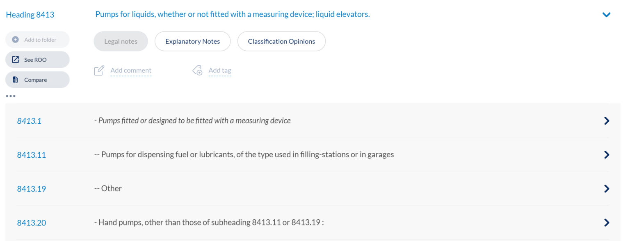This screenshot has width=630, height=241.
Task: Toggle the Explanatory Notes display
Action: [192, 41]
